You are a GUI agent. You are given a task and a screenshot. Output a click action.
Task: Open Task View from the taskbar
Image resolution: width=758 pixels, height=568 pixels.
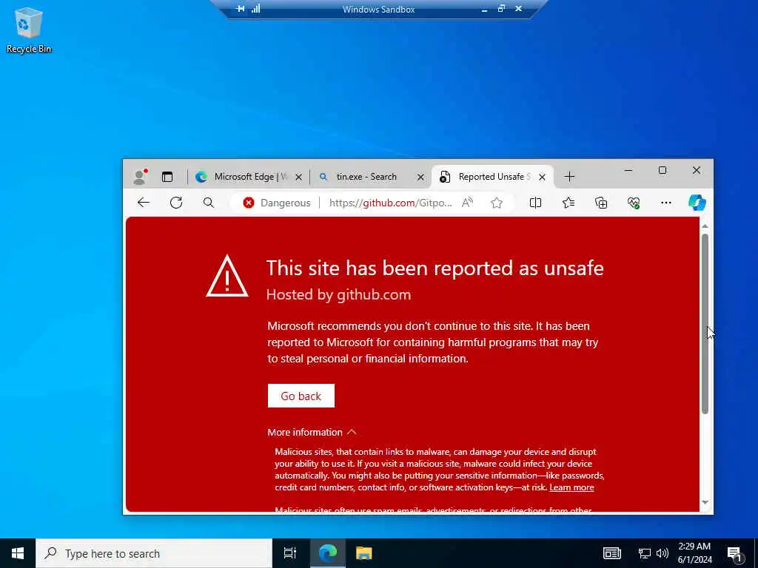click(x=289, y=553)
